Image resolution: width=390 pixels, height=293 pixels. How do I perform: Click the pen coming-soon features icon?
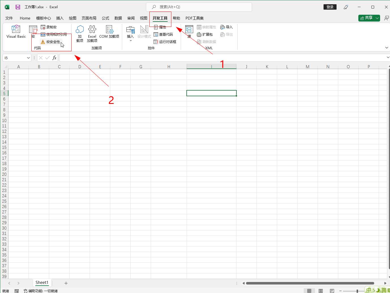point(346,7)
